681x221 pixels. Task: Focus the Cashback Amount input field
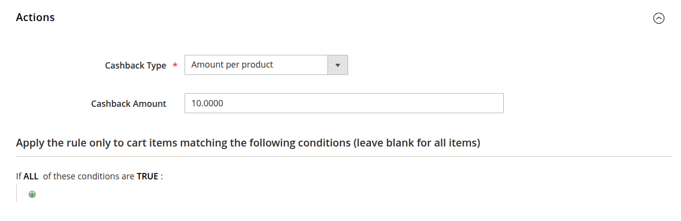tap(344, 103)
